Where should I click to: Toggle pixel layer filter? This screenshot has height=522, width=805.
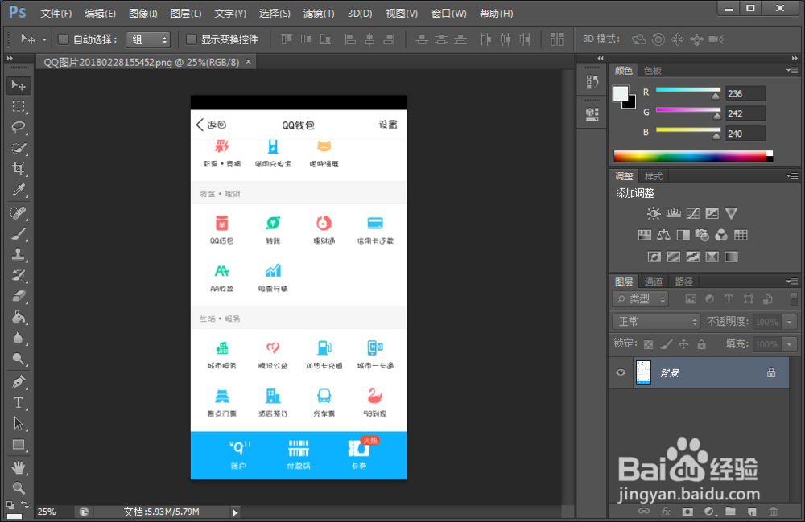[x=691, y=299]
